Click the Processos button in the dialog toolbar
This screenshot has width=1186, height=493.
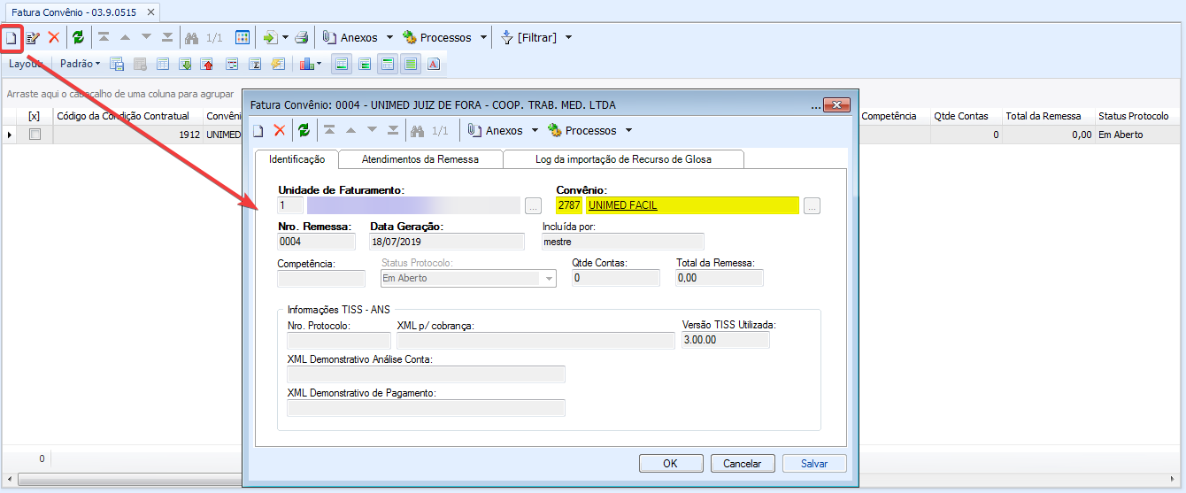pos(582,130)
